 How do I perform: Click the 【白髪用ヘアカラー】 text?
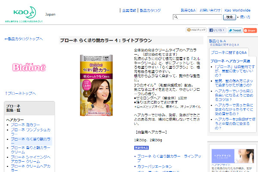pyautogui.click(x=151, y=132)
